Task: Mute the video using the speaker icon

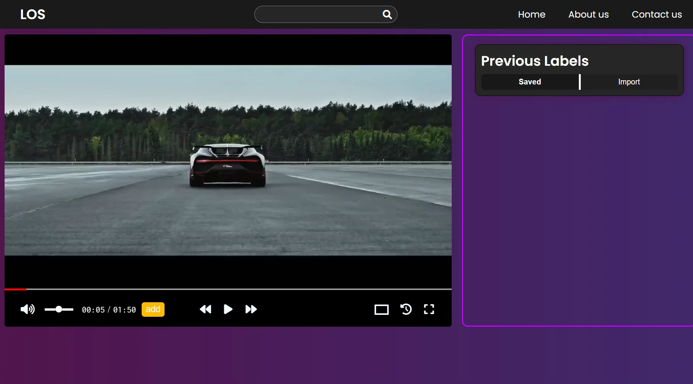Action: click(x=27, y=309)
